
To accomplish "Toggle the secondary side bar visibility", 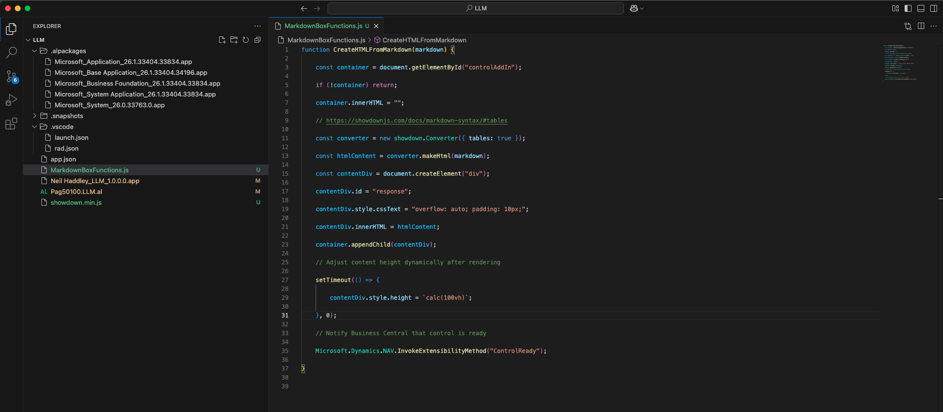I will pyautogui.click(x=934, y=8).
